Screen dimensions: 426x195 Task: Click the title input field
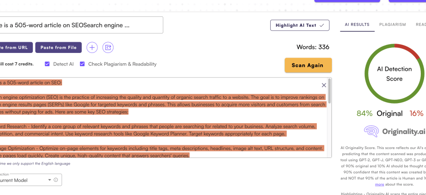click(81, 25)
